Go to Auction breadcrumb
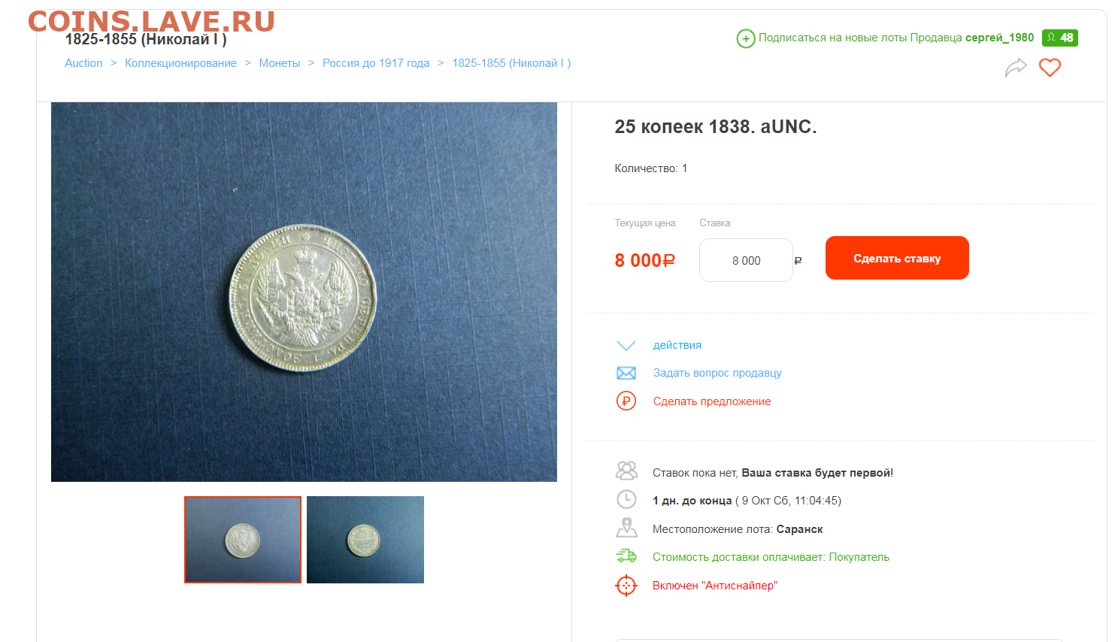The height and width of the screenshot is (642, 1112). (x=83, y=63)
